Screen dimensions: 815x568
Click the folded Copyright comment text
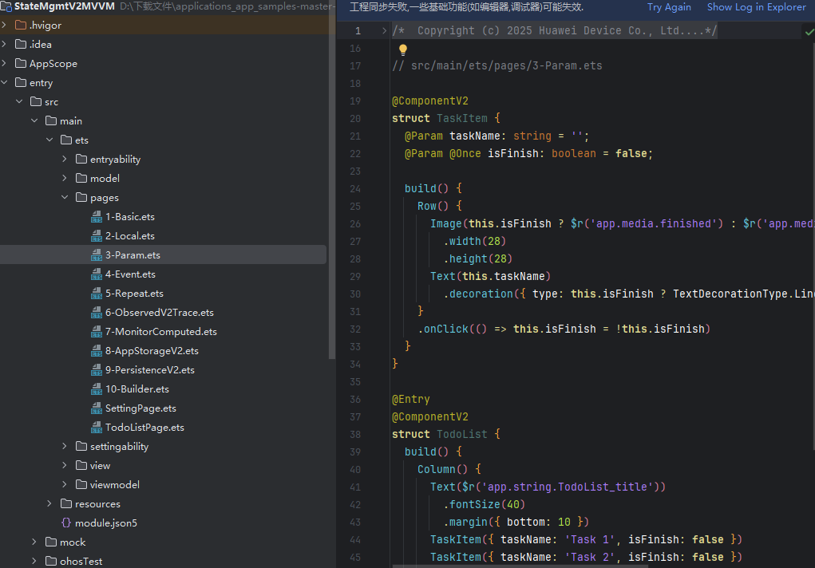point(555,30)
